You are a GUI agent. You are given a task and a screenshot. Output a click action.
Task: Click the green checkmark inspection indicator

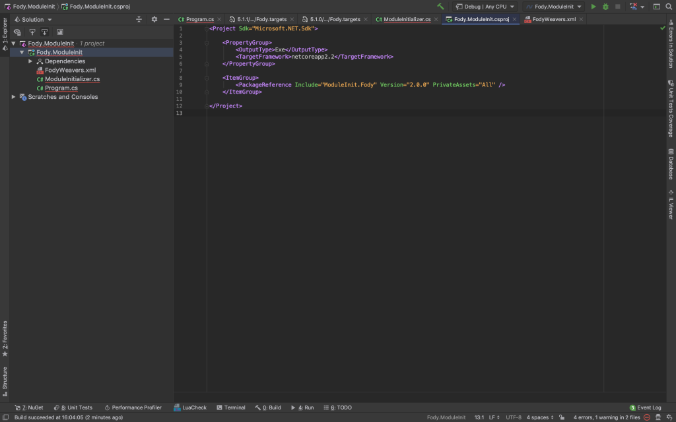click(x=663, y=28)
